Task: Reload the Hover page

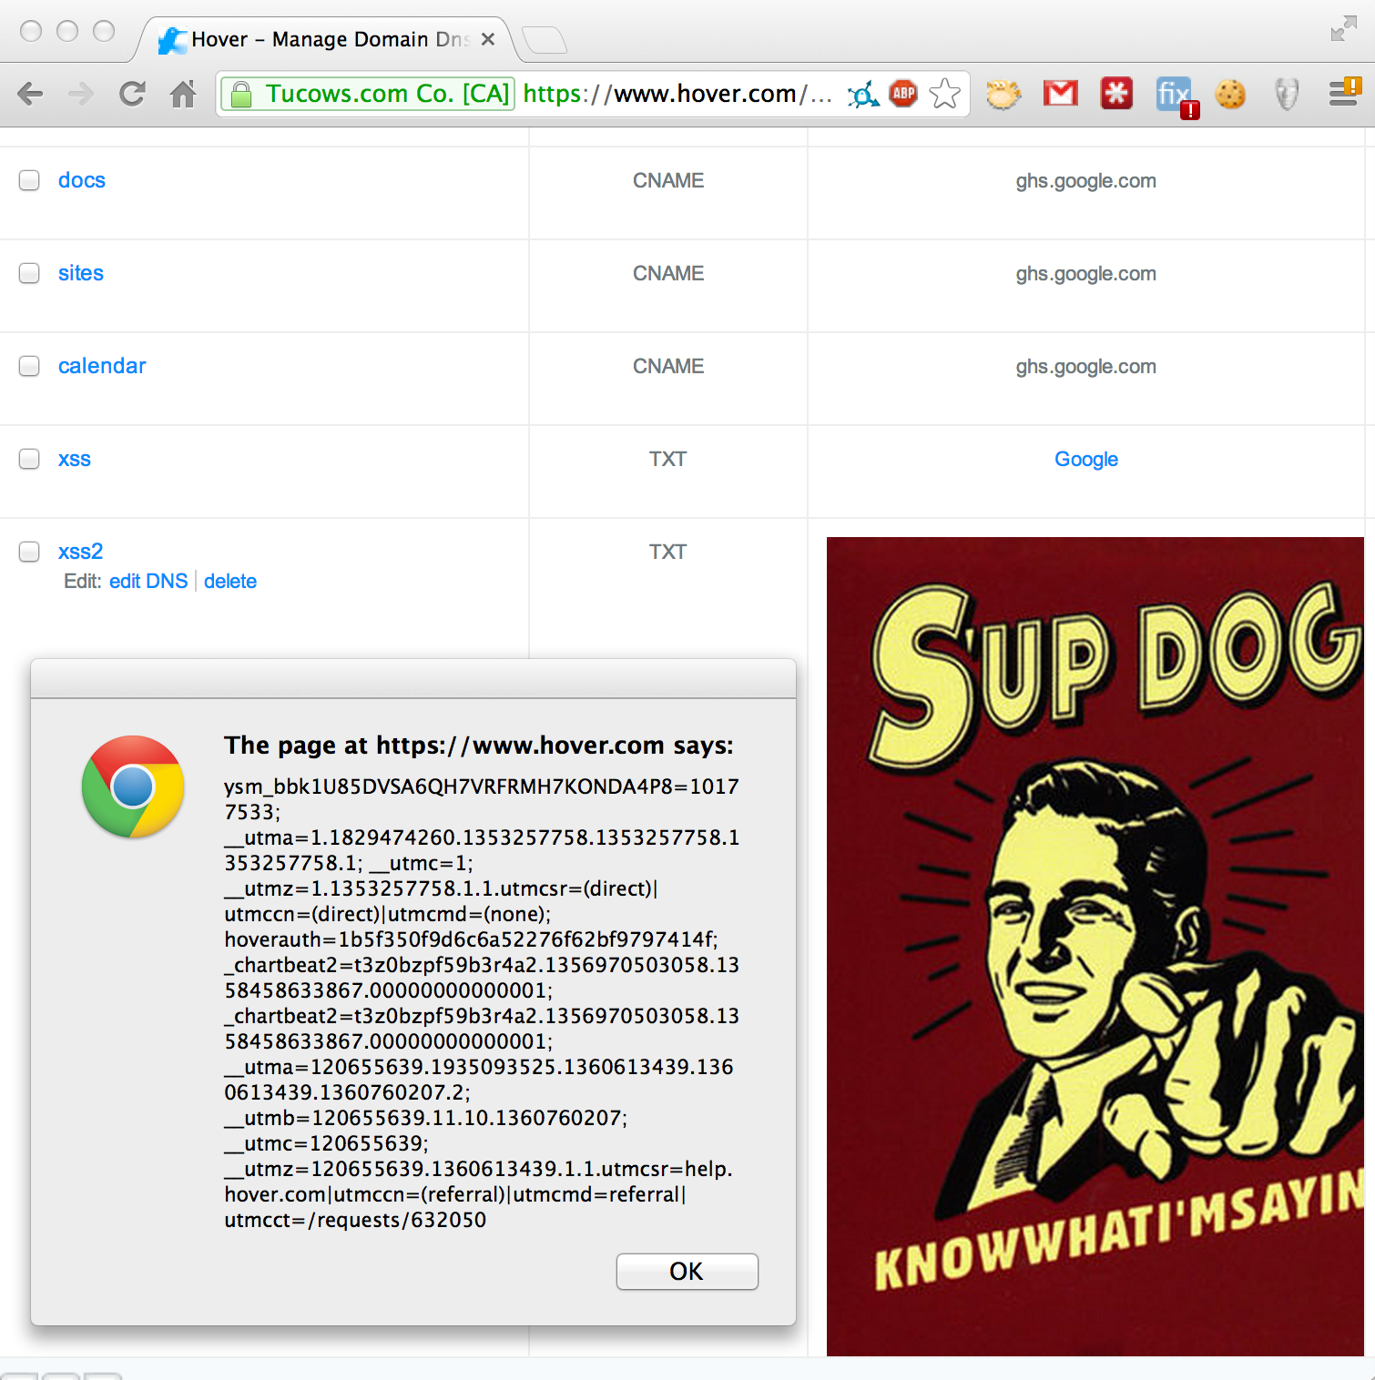Action: 133,94
